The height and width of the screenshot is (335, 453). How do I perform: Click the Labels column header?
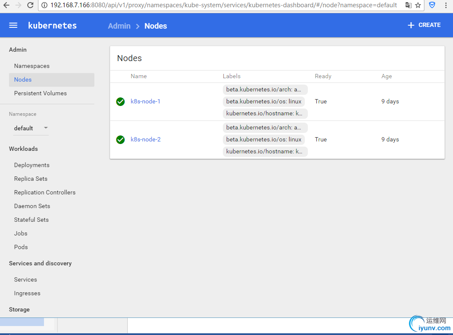[x=232, y=76]
